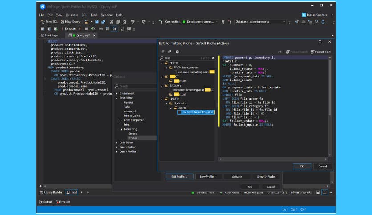Click the Output panel icon

coord(41,202)
